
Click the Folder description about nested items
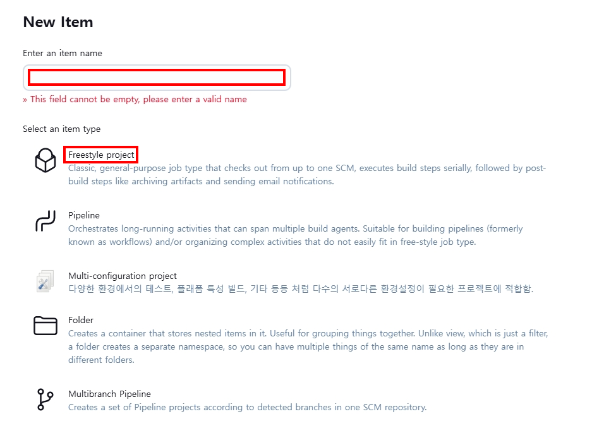coord(308,346)
